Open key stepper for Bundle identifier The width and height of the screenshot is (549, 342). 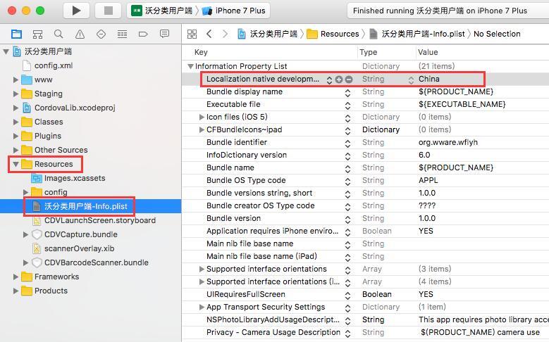tap(347, 144)
